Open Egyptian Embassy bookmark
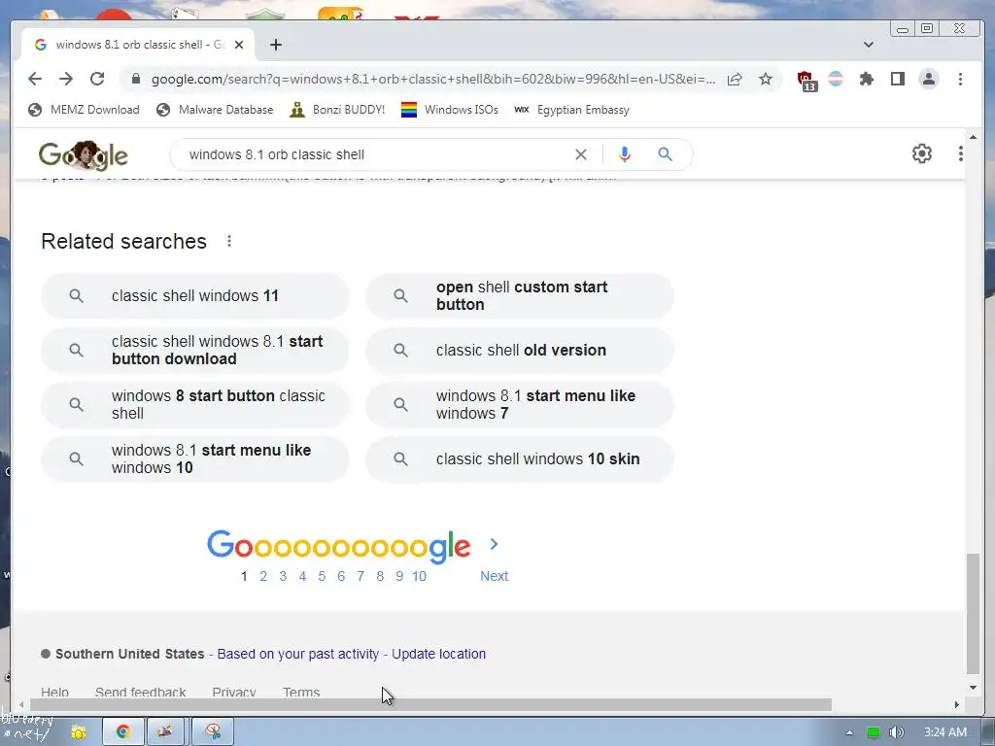 [x=571, y=110]
